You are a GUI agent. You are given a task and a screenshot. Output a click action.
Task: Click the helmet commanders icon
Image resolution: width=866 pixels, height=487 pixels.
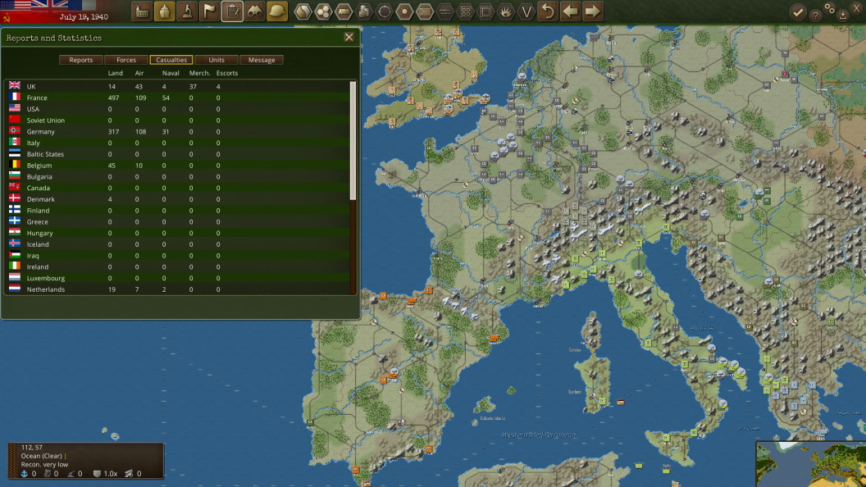point(277,11)
